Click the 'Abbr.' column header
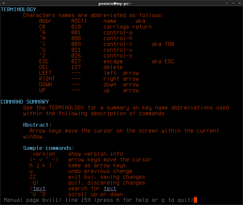243x205 pixels. point(47,21)
